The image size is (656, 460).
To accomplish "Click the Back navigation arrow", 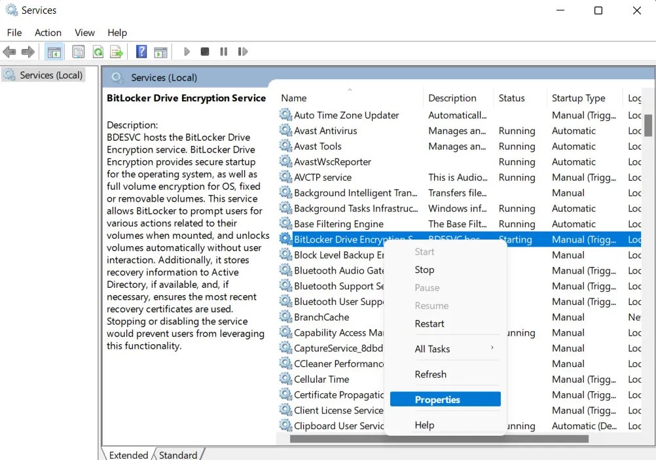I will point(10,52).
